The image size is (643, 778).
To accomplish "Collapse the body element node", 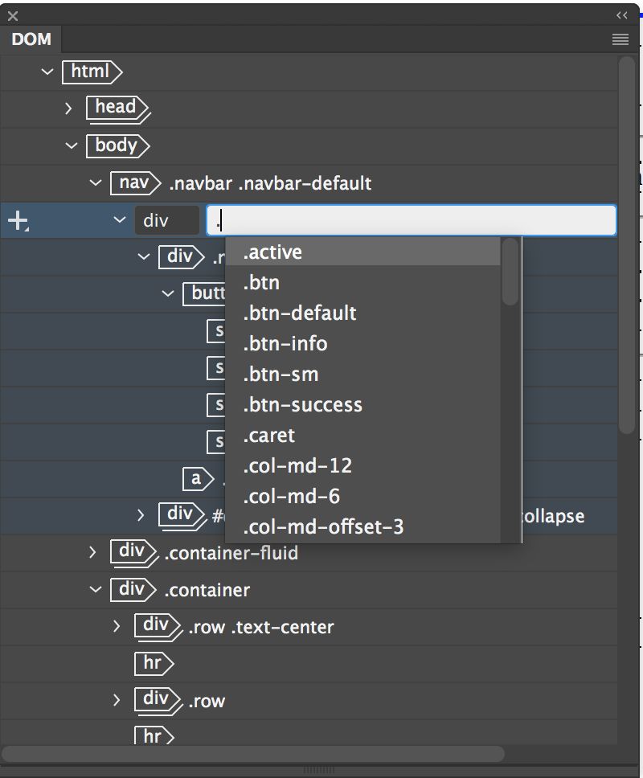I will tap(72, 145).
